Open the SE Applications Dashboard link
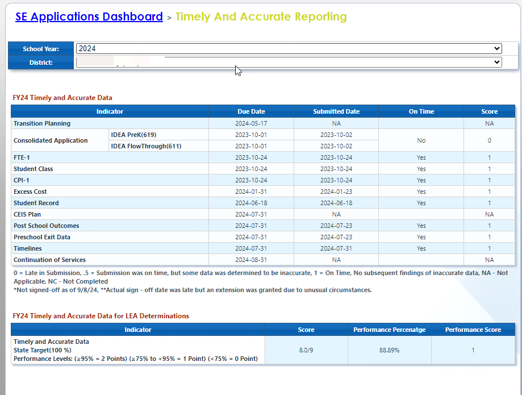 (x=89, y=16)
